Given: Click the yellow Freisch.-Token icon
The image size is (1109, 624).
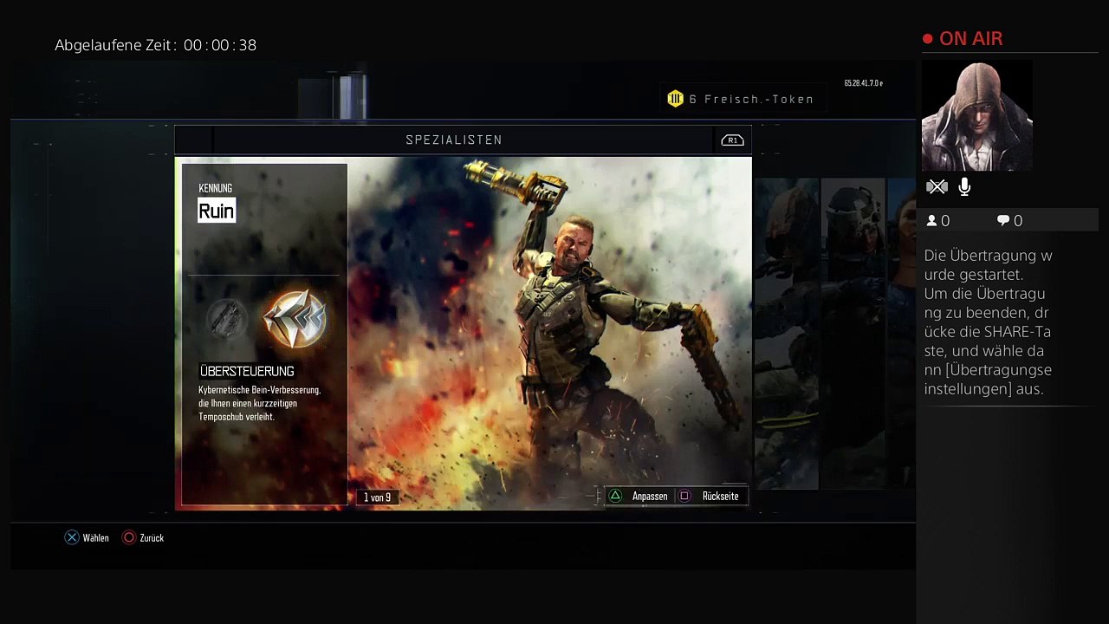Looking at the screenshot, I should click(x=675, y=99).
